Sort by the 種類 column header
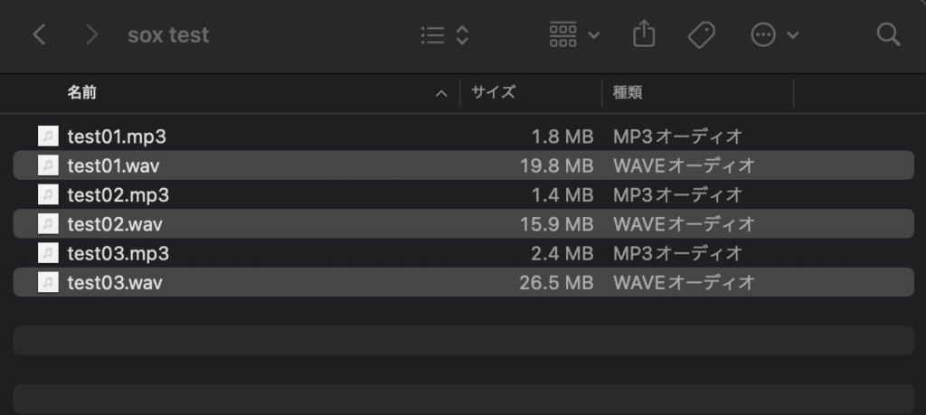This screenshot has height=415, width=926. 628,92
